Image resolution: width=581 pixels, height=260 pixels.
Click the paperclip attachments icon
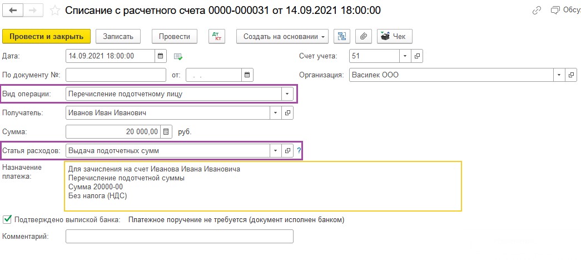click(x=364, y=36)
